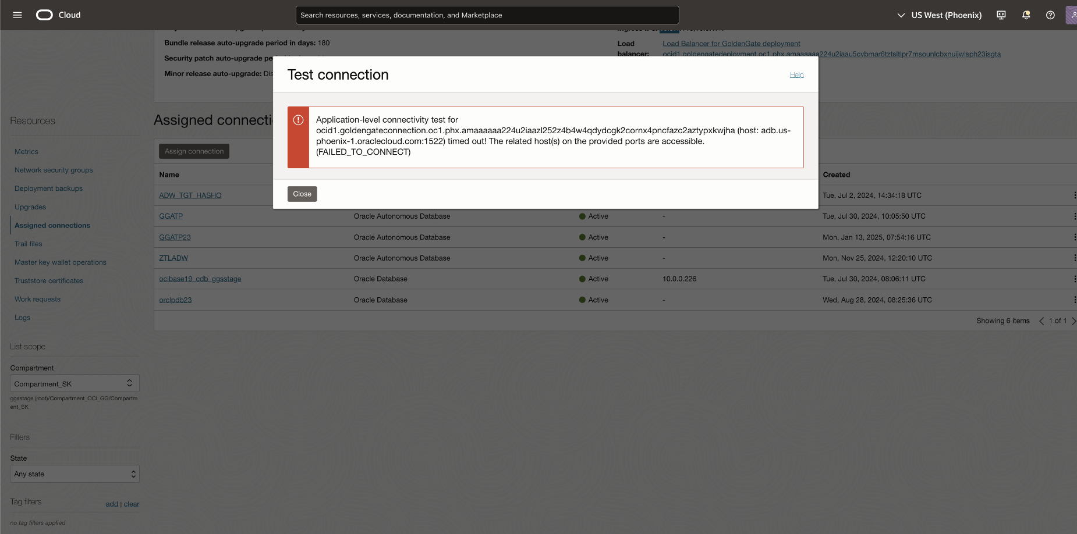Open the GGATP23 connection link
The image size is (1077, 534).
175,237
